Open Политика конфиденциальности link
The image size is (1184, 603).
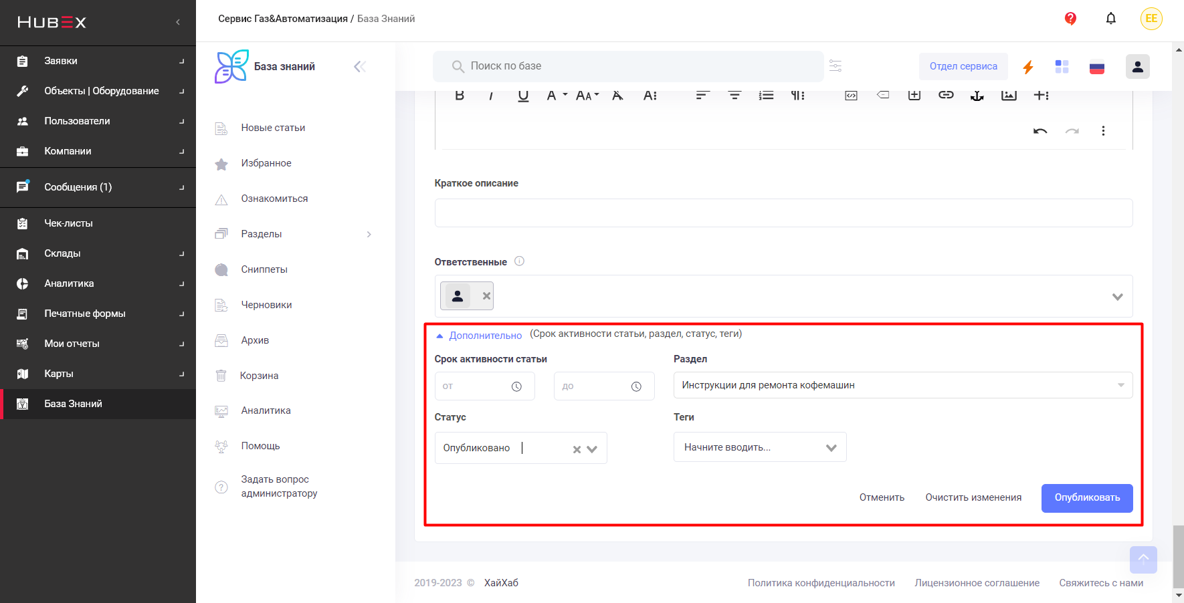821,583
